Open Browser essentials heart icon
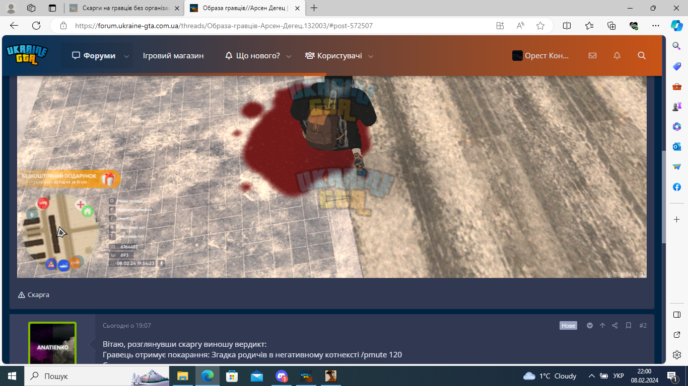 (x=634, y=26)
